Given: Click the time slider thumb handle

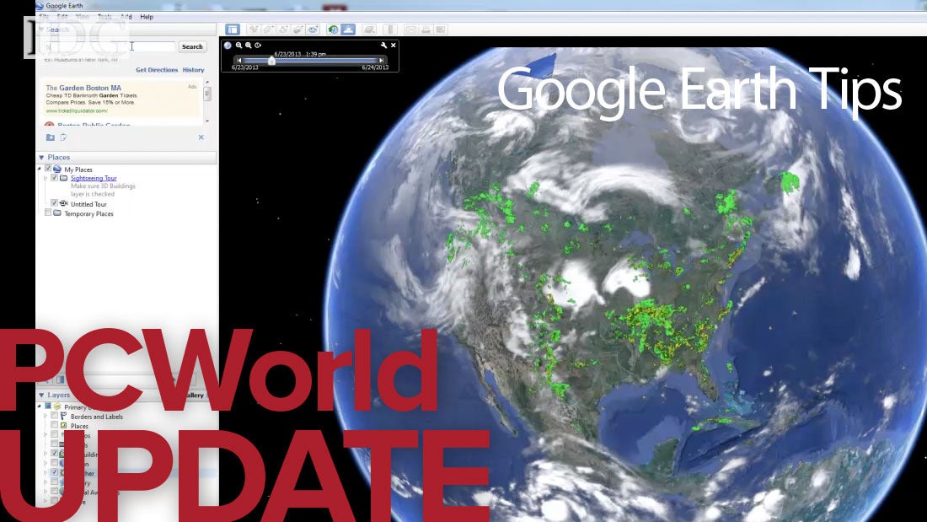Looking at the screenshot, I should click(272, 61).
